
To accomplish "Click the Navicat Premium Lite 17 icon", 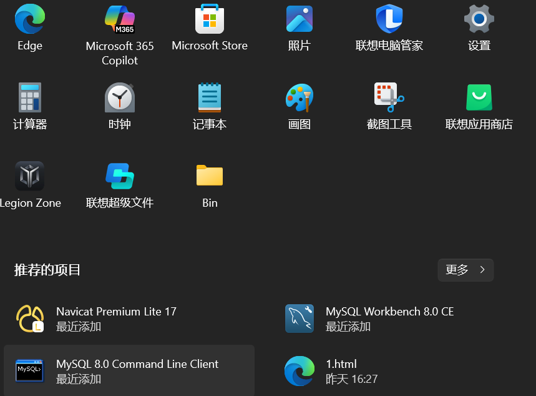I will 30,319.
